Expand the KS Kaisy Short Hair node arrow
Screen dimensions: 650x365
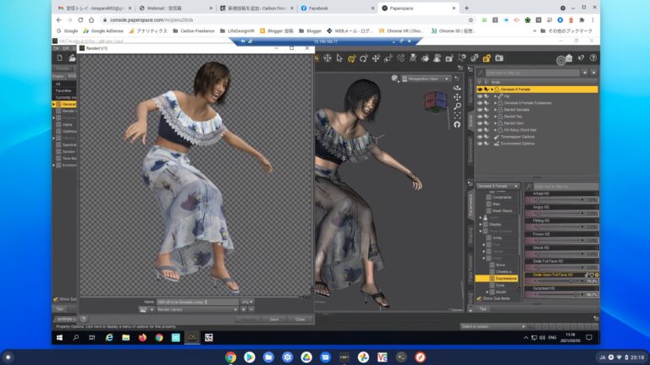(495, 130)
